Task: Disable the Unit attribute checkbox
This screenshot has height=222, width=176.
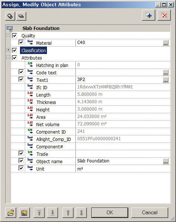Action: (x=21, y=168)
